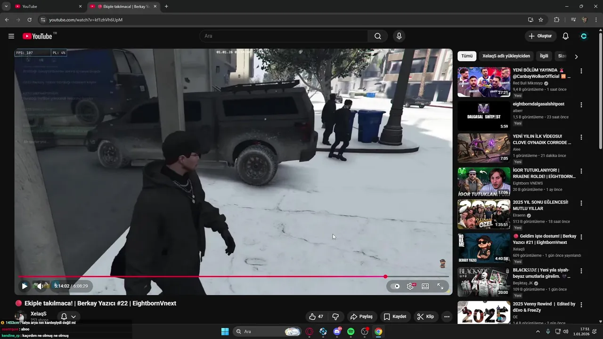This screenshot has width=603, height=339.
Task: Switch to theater mode view
Action: 425,286
